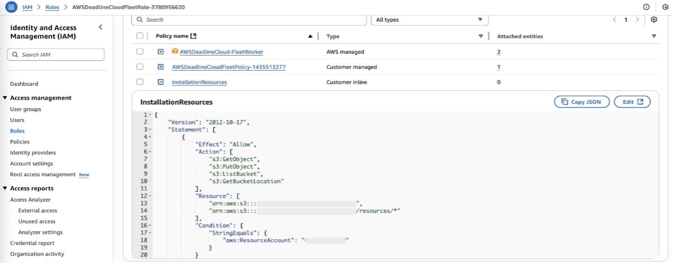Navigate to Policies in sidebar
The image size is (675, 266).
(20, 142)
